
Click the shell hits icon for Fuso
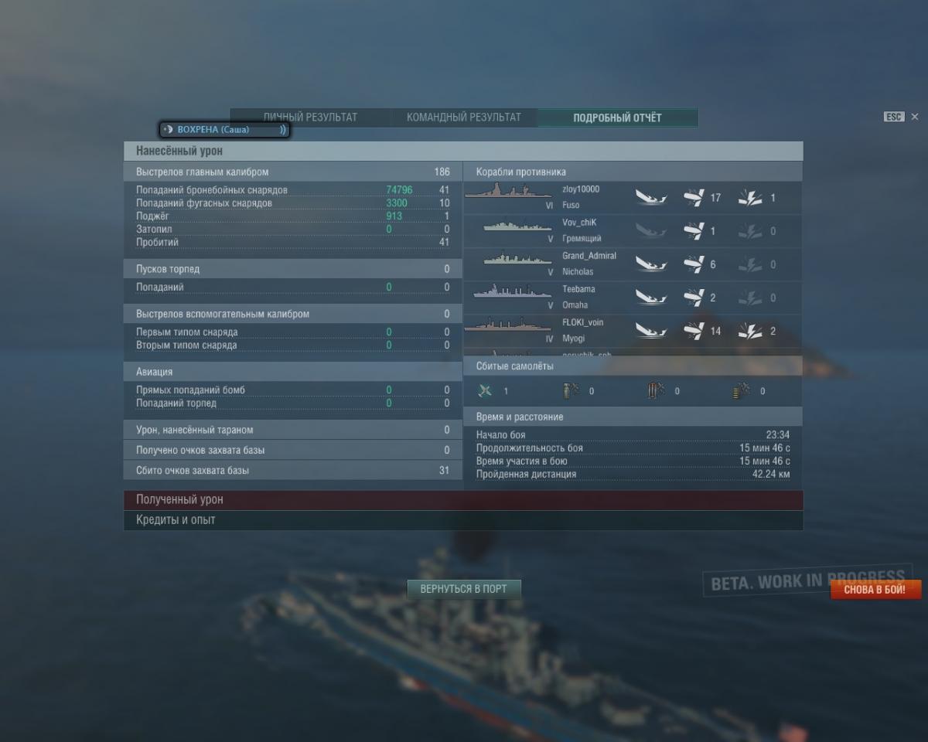click(694, 198)
